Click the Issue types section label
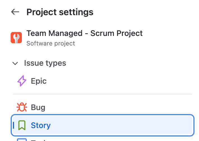199x141 pixels. 45,63
